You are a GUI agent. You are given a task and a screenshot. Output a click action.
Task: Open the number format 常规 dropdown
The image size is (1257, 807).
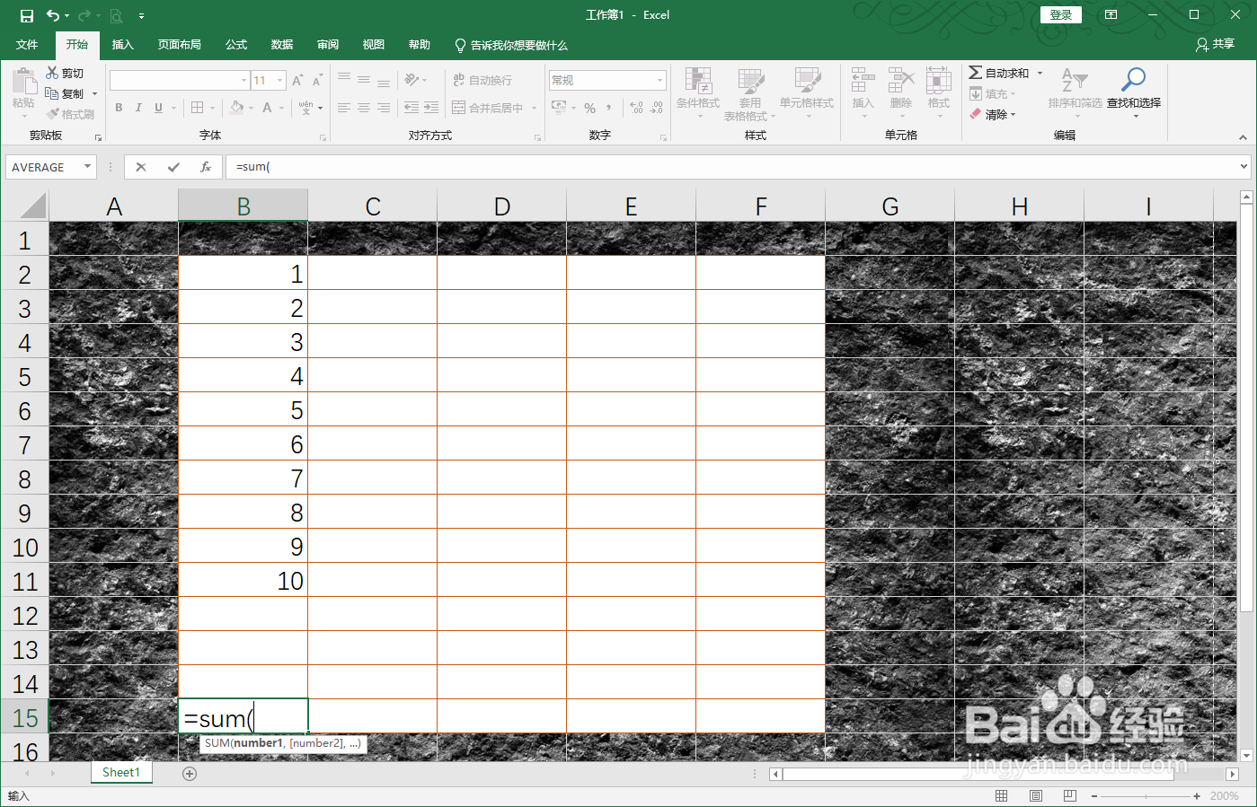point(659,80)
